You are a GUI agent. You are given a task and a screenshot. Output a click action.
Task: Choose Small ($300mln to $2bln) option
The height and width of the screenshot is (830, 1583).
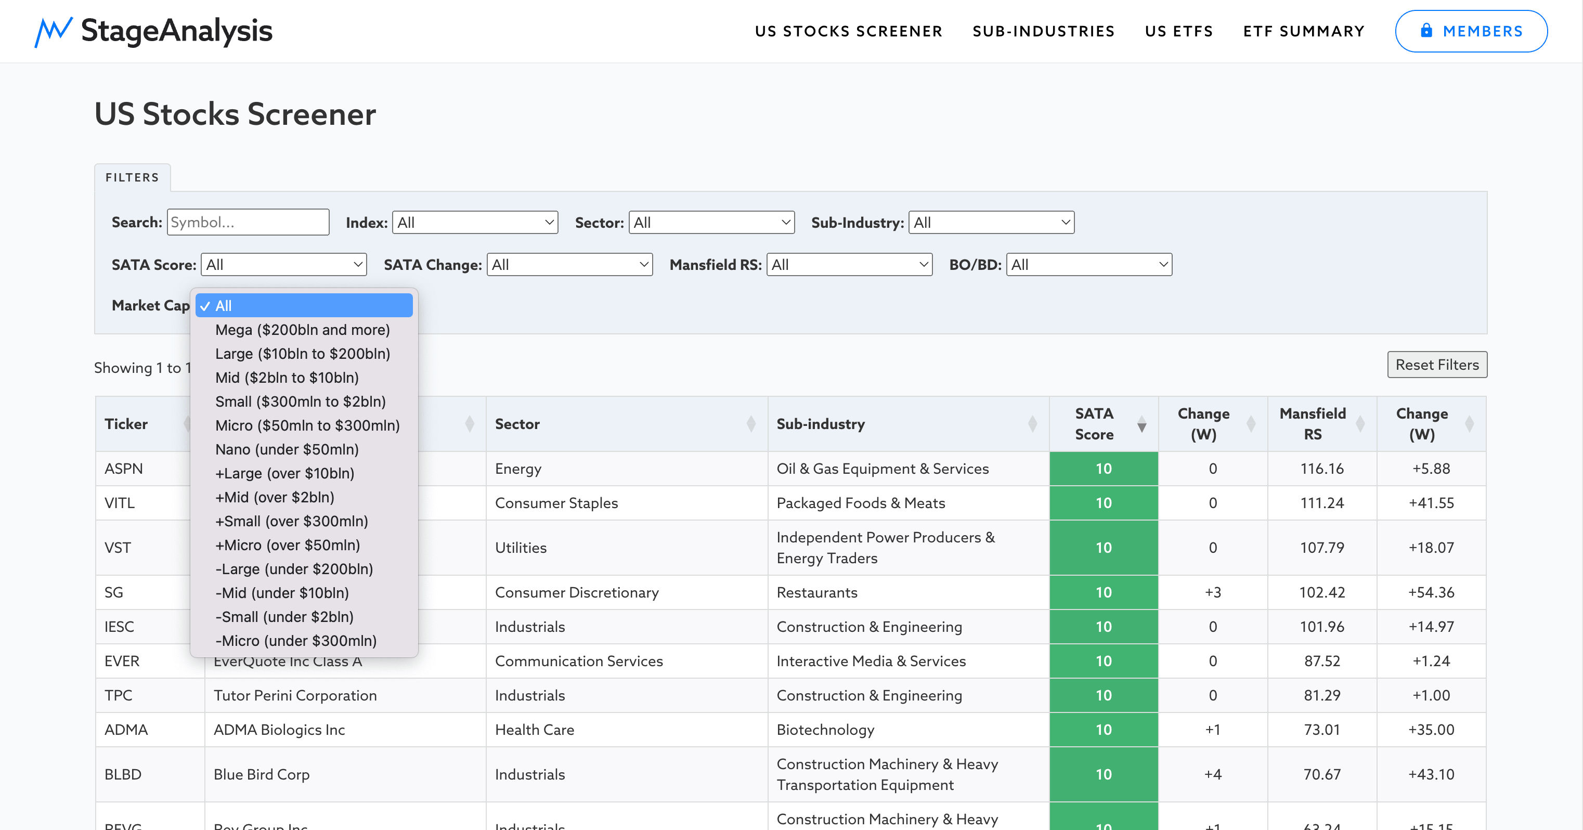pyautogui.click(x=304, y=402)
